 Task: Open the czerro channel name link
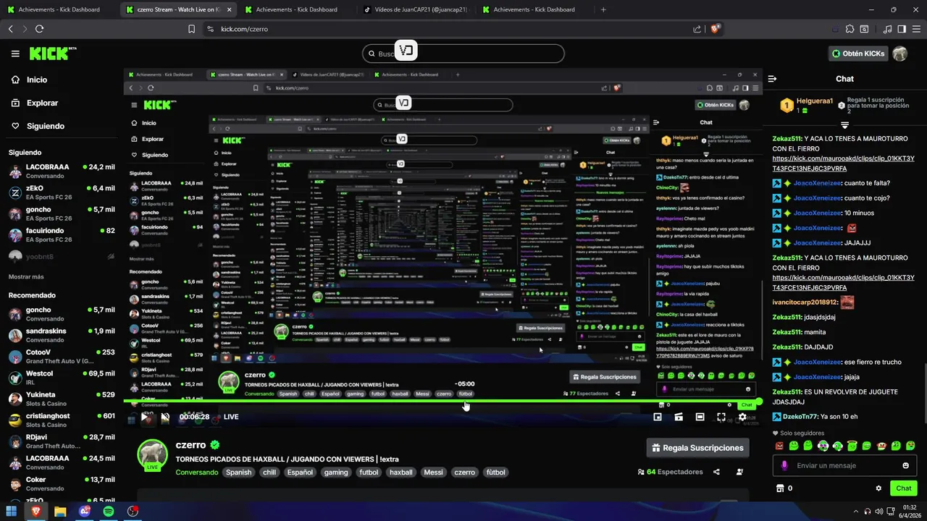click(x=190, y=445)
